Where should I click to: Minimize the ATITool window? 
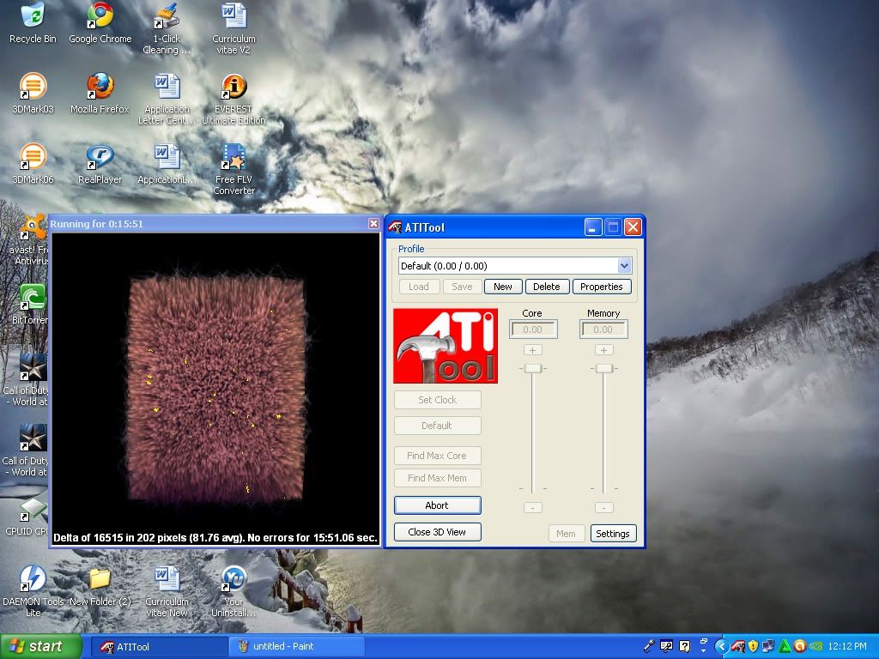pyautogui.click(x=593, y=227)
